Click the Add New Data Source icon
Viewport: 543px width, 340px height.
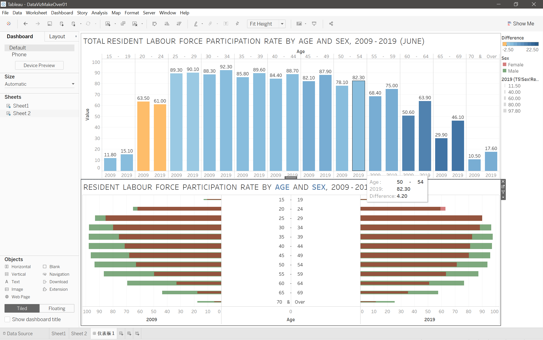click(62, 24)
